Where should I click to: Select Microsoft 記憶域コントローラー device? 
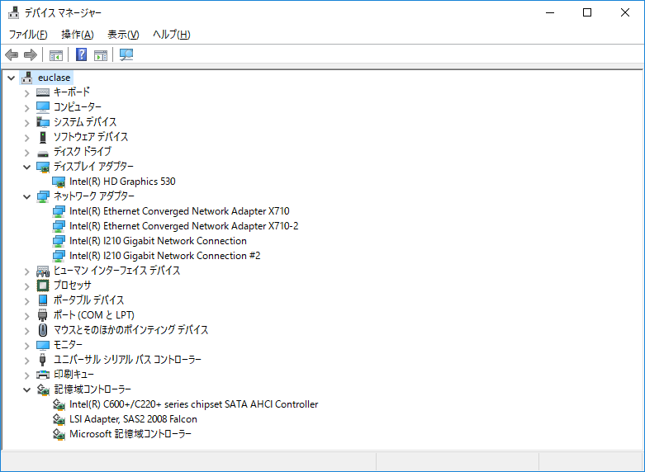(130, 434)
